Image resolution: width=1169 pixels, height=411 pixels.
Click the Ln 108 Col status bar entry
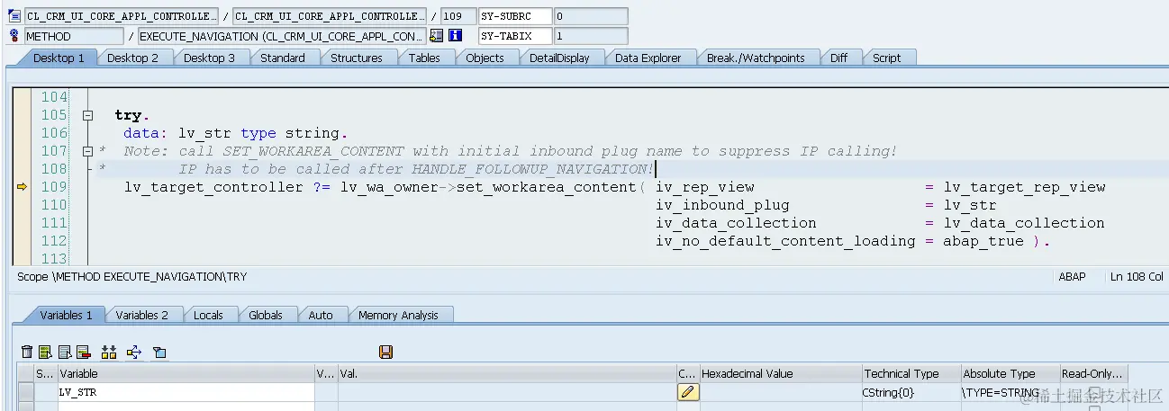click(x=1137, y=277)
